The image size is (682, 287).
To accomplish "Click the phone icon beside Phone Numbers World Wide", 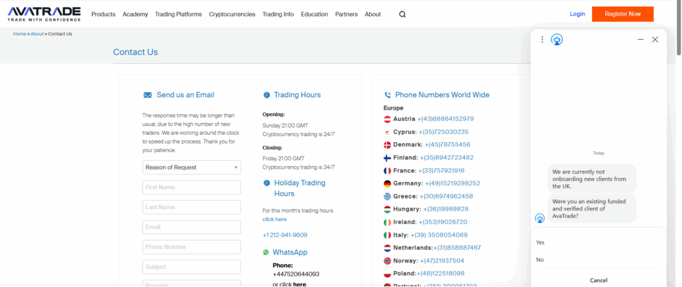I will click(x=387, y=95).
